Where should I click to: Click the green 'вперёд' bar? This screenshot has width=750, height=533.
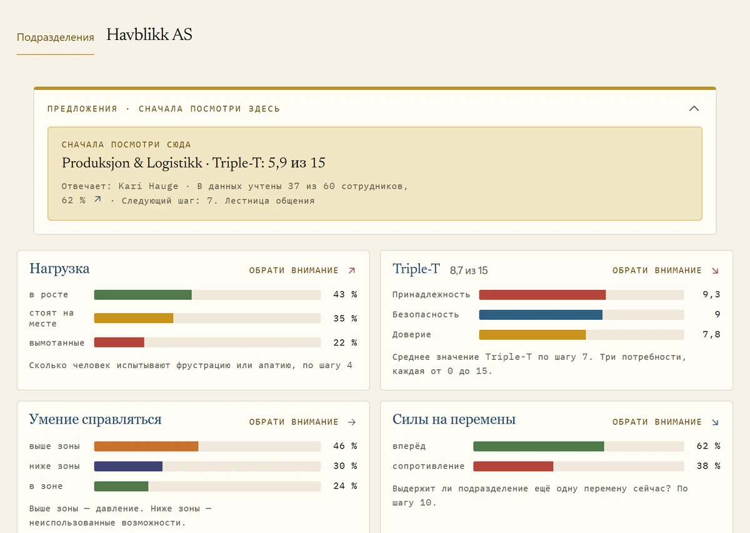[x=539, y=446]
